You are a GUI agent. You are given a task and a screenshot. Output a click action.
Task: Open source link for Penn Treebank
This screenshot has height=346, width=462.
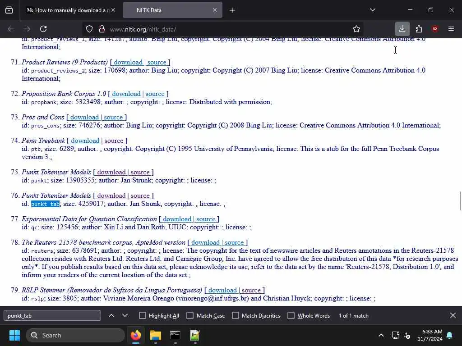(x=114, y=141)
